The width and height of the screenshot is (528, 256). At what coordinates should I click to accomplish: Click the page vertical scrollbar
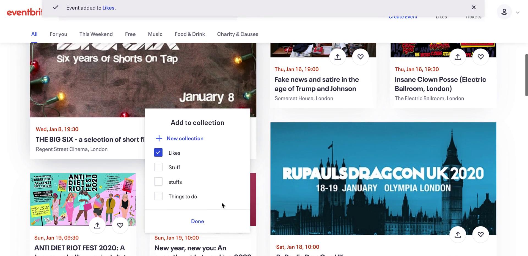526,75
